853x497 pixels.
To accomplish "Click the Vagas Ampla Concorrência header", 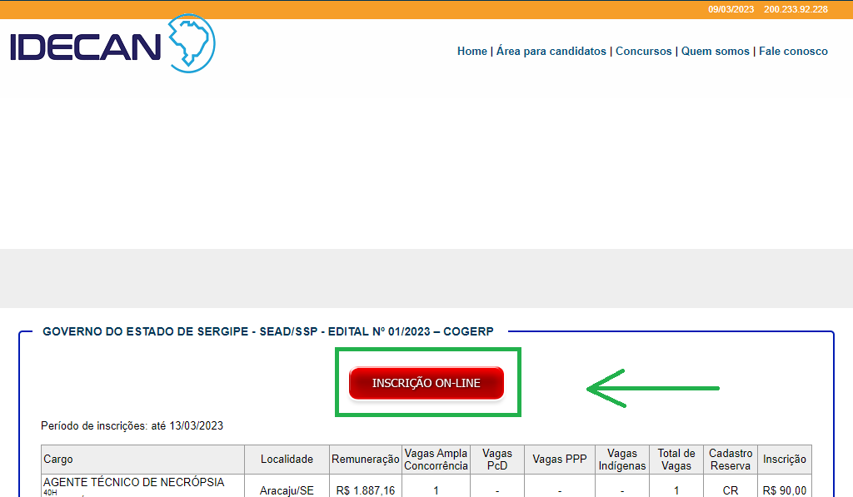I will click(x=436, y=460).
